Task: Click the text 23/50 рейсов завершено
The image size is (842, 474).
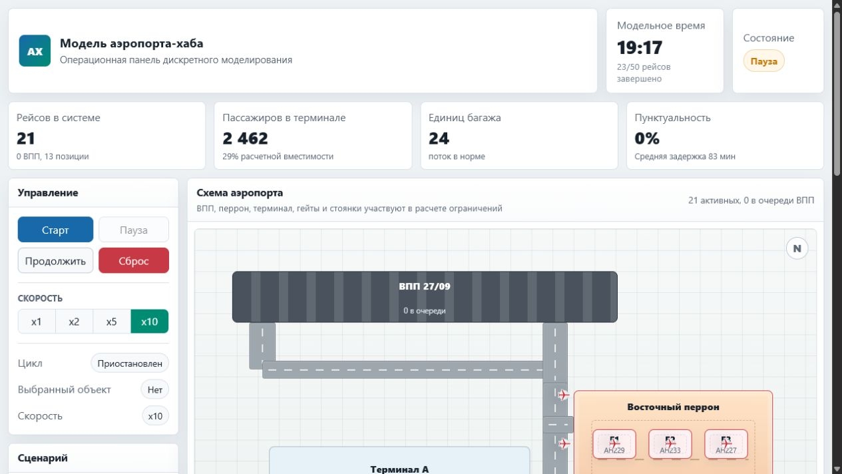Action: pos(644,73)
